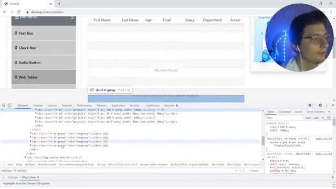336x189 pixels.
Task: Expand the selected rt-td gridcell node
Action: point(36,110)
